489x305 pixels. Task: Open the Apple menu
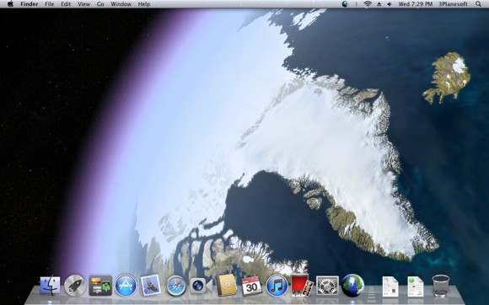coord(10,4)
